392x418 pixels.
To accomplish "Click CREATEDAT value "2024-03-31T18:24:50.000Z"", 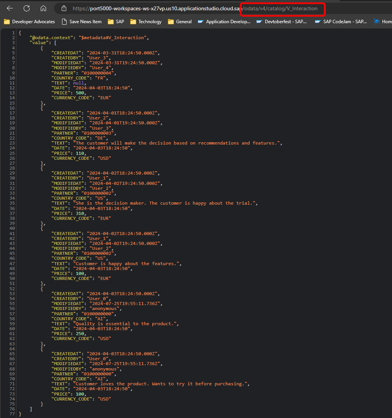I will tap(122, 53).
